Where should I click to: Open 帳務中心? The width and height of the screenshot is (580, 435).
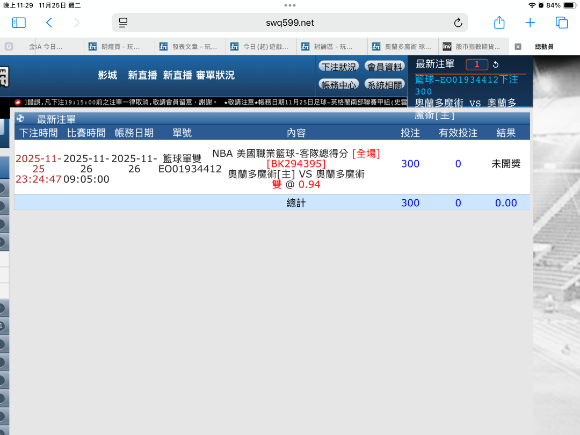point(338,85)
